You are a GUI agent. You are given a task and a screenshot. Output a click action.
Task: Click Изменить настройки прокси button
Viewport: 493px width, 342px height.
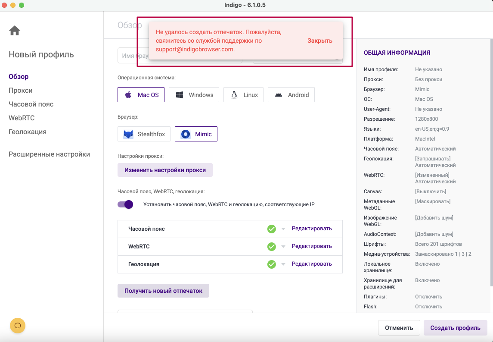coord(165,170)
